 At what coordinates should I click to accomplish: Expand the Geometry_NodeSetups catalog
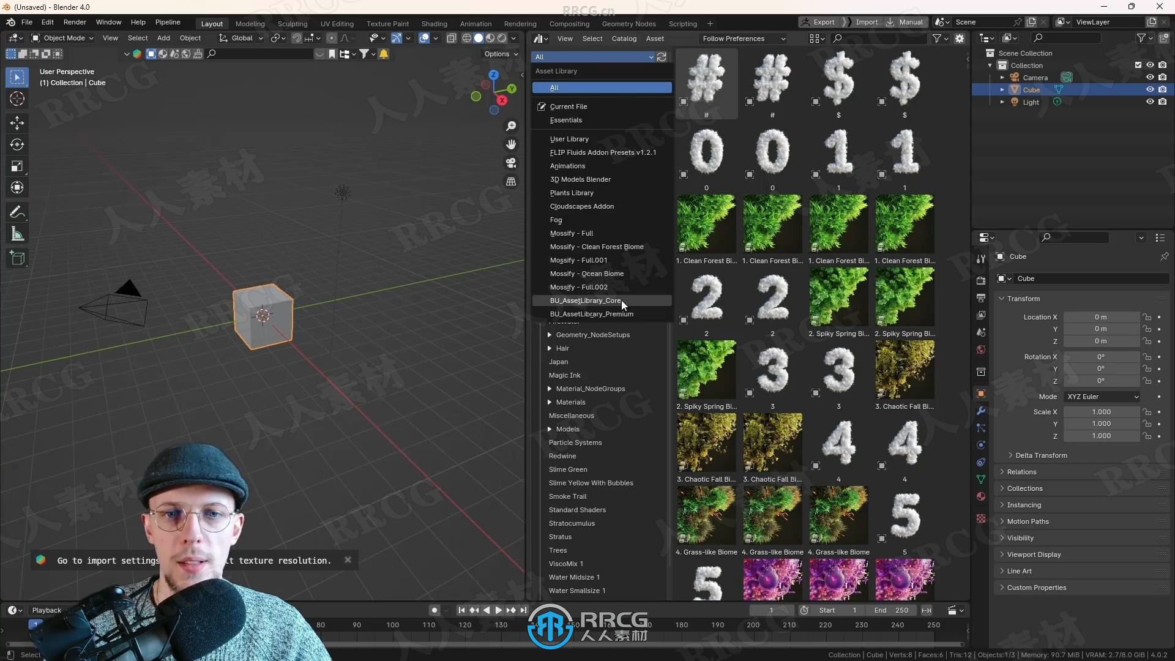(x=550, y=335)
